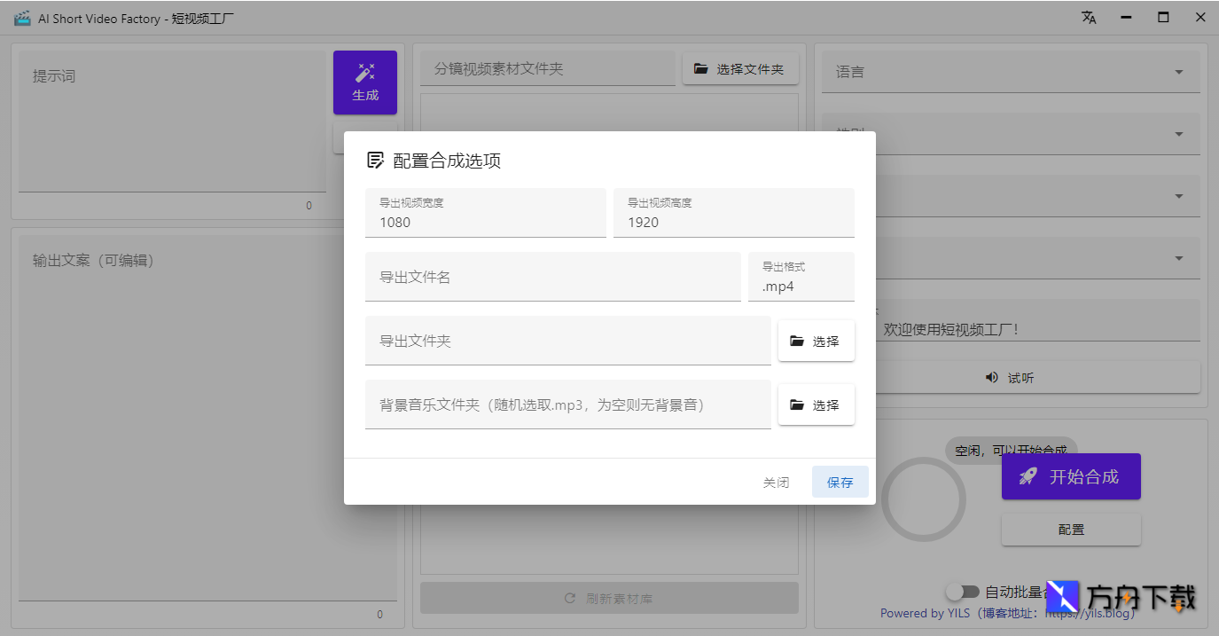Click 关闭 to dismiss the dialog
This screenshot has height=636, width=1219.
pos(776,482)
